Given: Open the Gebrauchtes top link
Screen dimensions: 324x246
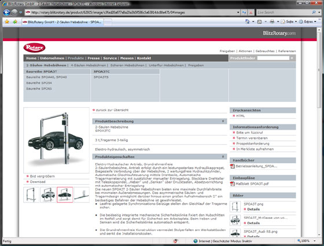Looking at the screenshot, I should (x=265, y=51).
